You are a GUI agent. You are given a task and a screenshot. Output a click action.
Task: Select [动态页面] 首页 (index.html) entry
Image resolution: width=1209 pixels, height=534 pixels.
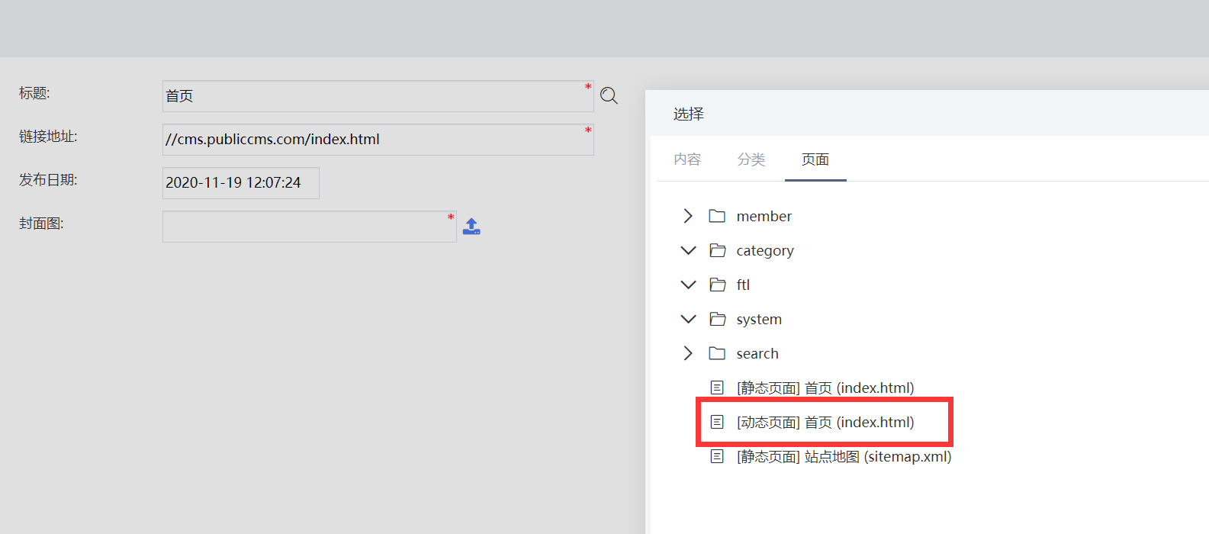coord(825,422)
